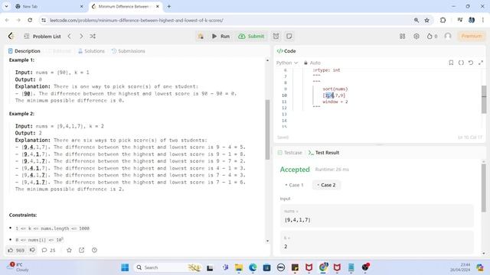Click the LeetCode logo icon
Viewport: 490px width, 275px height.
tap(11, 36)
